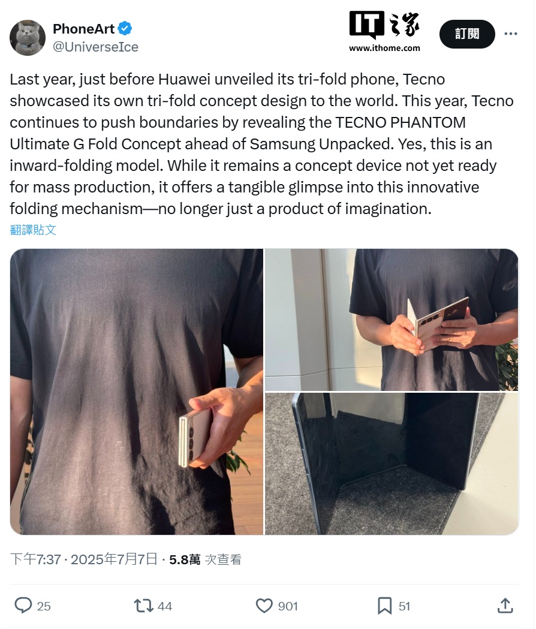Open the three-dot more options menu
The image size is (536, 629).
[510, 34]
